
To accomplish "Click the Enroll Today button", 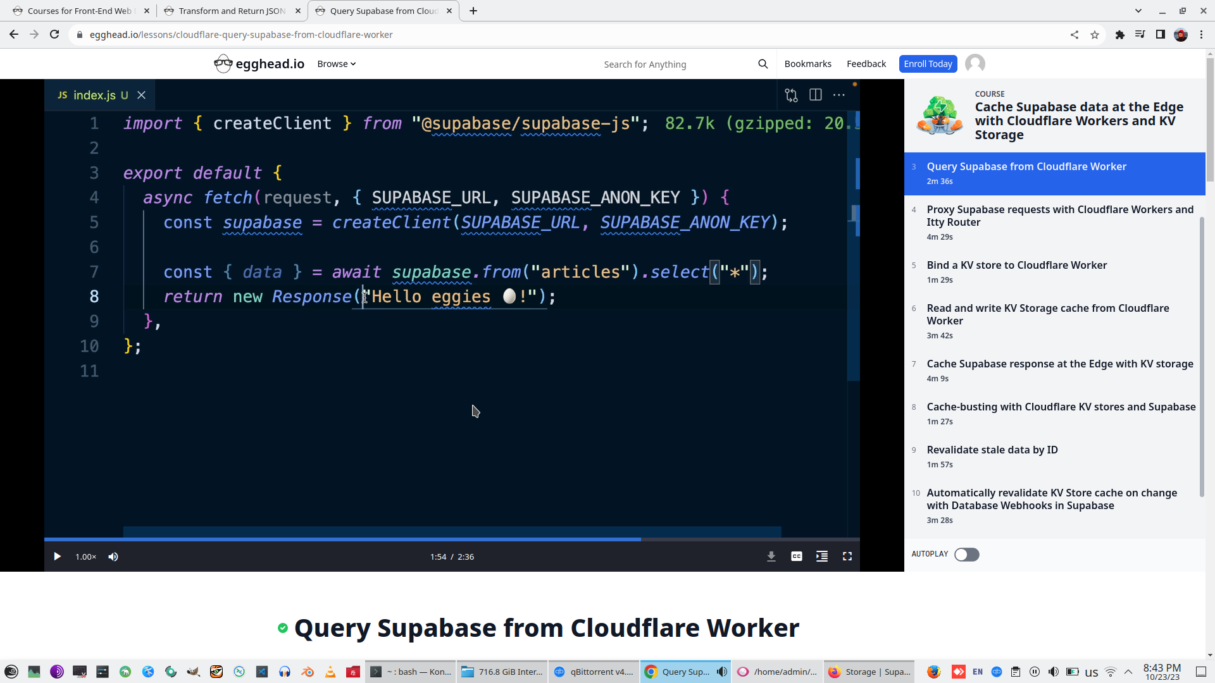I will point(927,64).
